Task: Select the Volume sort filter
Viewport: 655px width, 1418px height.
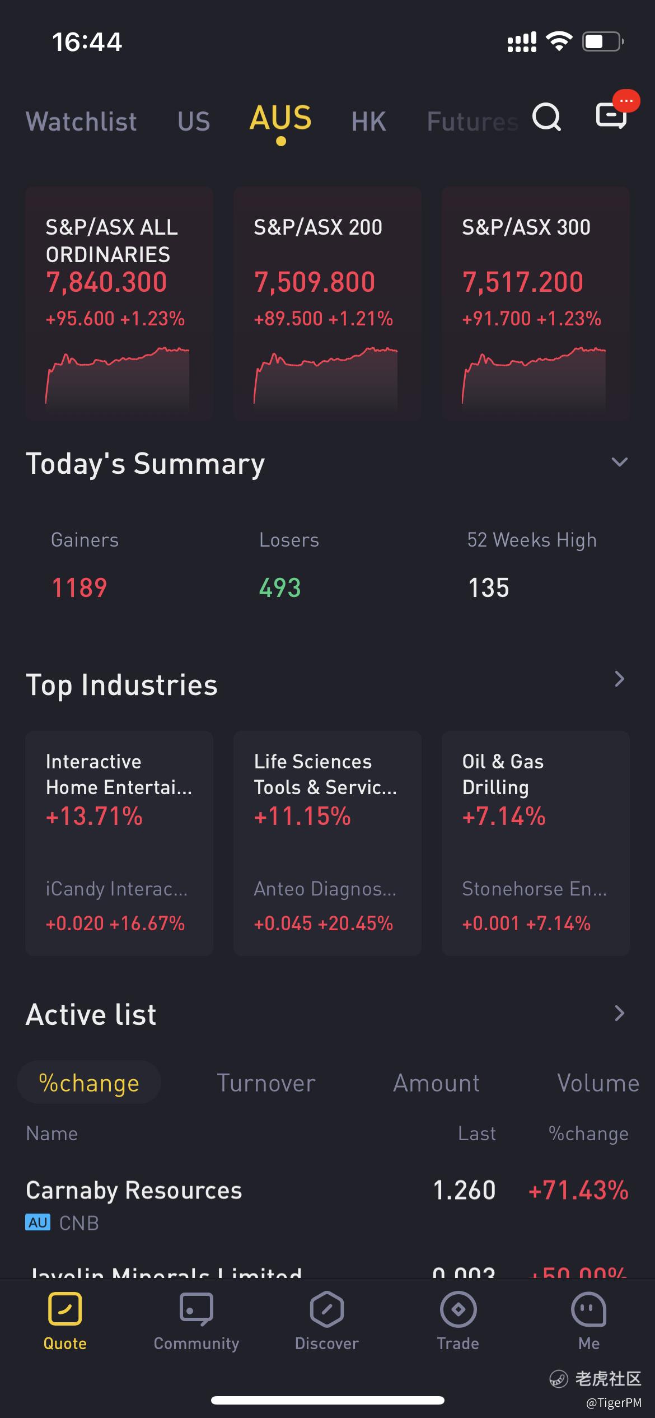Action: pos(597,1083)
